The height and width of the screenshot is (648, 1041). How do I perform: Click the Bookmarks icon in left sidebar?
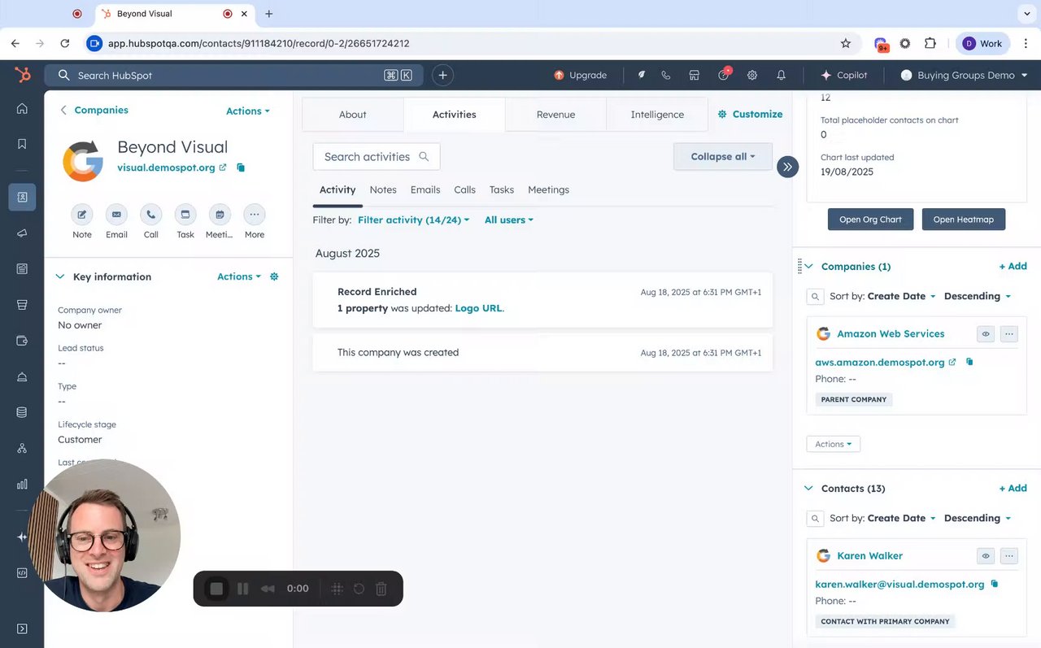coord(22,144)
